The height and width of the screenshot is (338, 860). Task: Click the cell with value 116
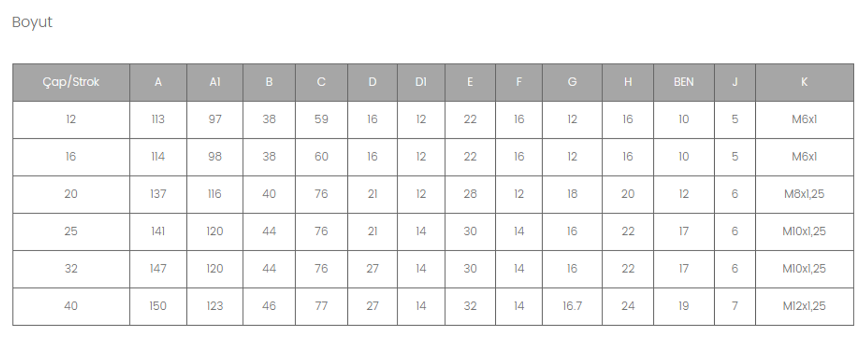point(215,194)
